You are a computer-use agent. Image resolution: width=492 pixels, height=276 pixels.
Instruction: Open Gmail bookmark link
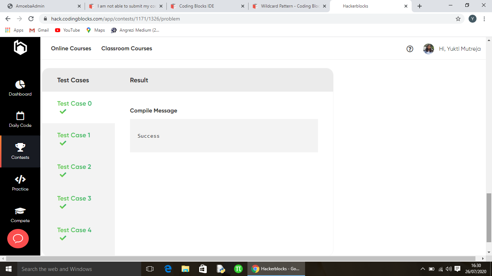[39, 30]
